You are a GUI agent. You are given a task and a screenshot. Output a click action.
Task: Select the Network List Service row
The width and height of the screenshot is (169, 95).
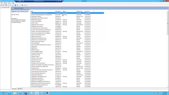point(67,36)
